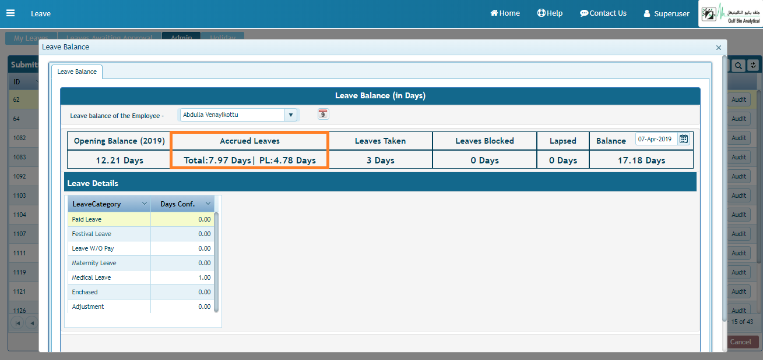763x360 pixels.
Task: Click the Abdulla Venayikottu employee field
Action: (233, 115)
